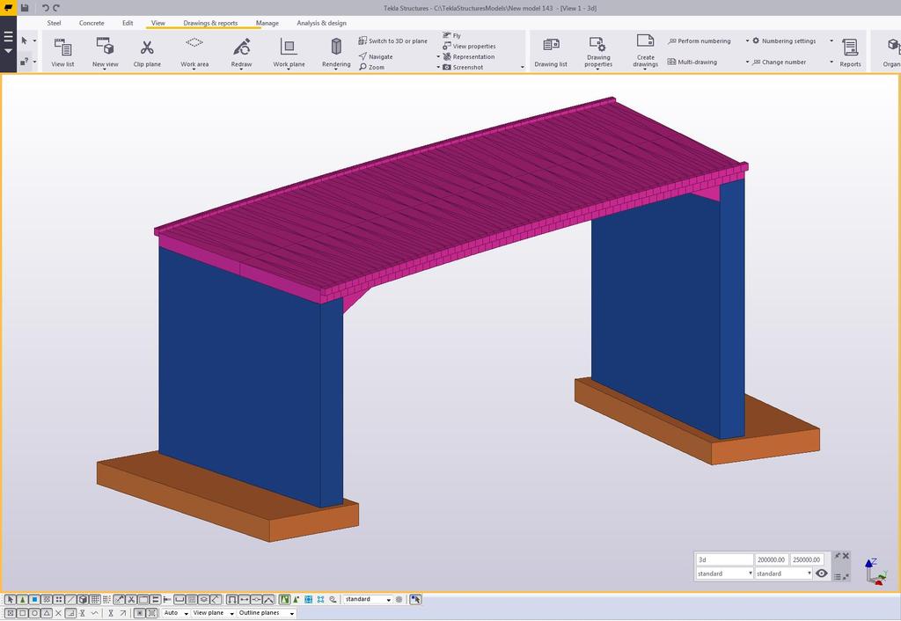Close the view properties mini panel

point(846,556)
